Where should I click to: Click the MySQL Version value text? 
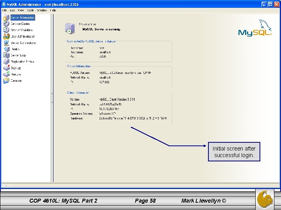(125, 73)
